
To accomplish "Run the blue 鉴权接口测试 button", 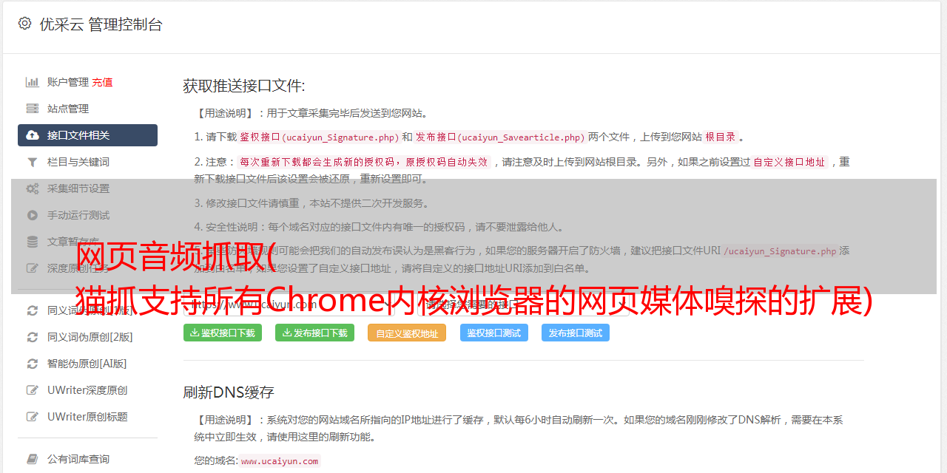I will click(494, 333).
